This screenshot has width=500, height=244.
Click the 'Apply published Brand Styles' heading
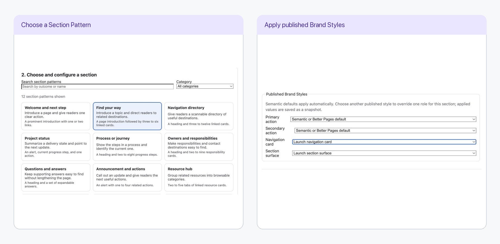304,25
